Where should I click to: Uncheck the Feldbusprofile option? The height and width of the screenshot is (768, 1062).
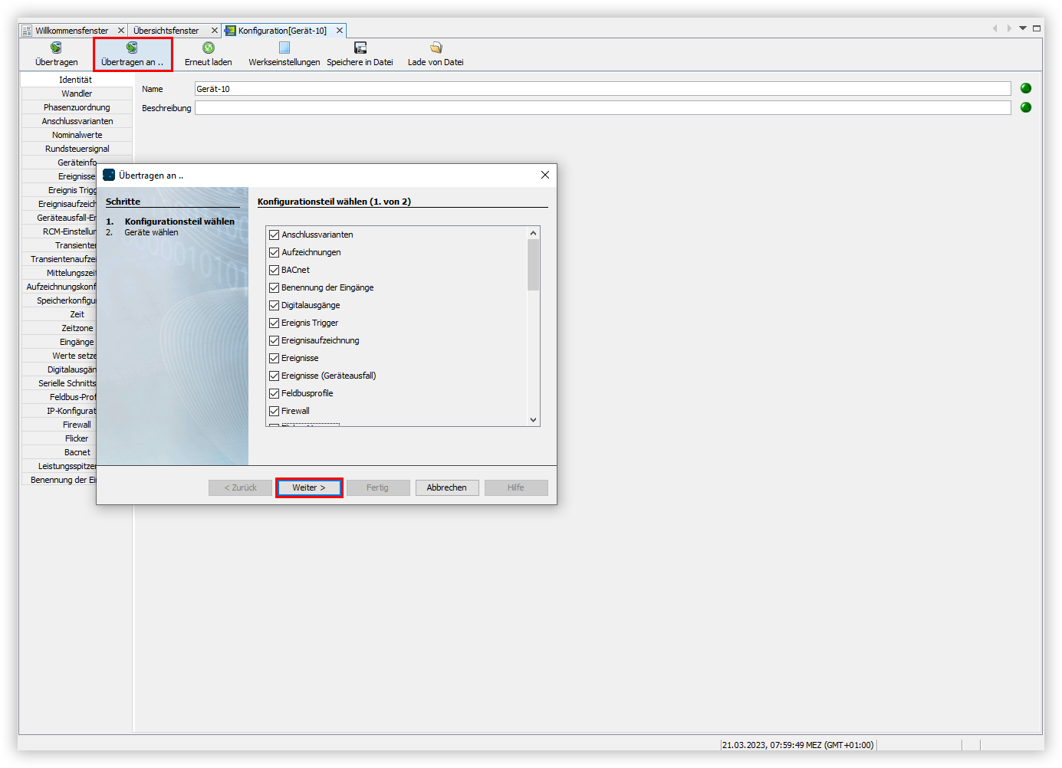pyautogui.click(x=275, y=393)
